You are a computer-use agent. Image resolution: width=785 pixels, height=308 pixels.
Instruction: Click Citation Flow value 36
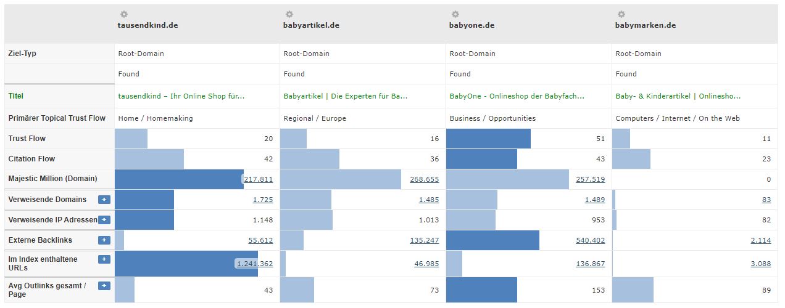click(x=434, y=159)
